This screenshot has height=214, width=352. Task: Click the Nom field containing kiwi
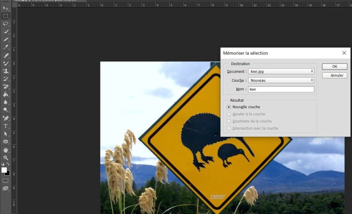pyautogui.click(x=281, y=89)
